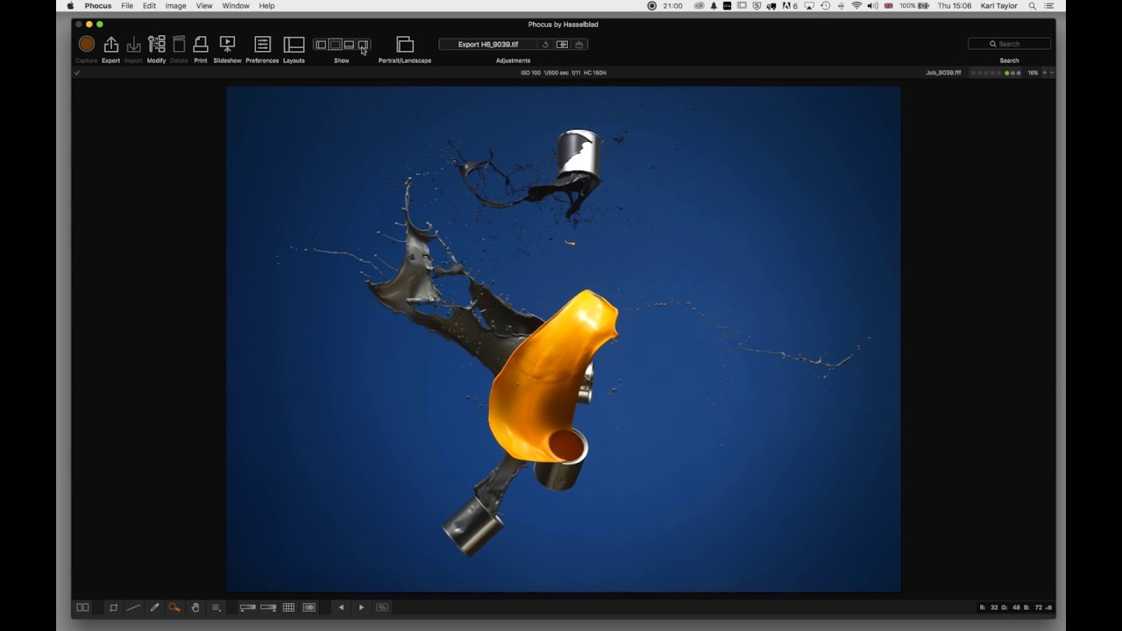Click the reset adjustments arrow icon

(545, 44)
